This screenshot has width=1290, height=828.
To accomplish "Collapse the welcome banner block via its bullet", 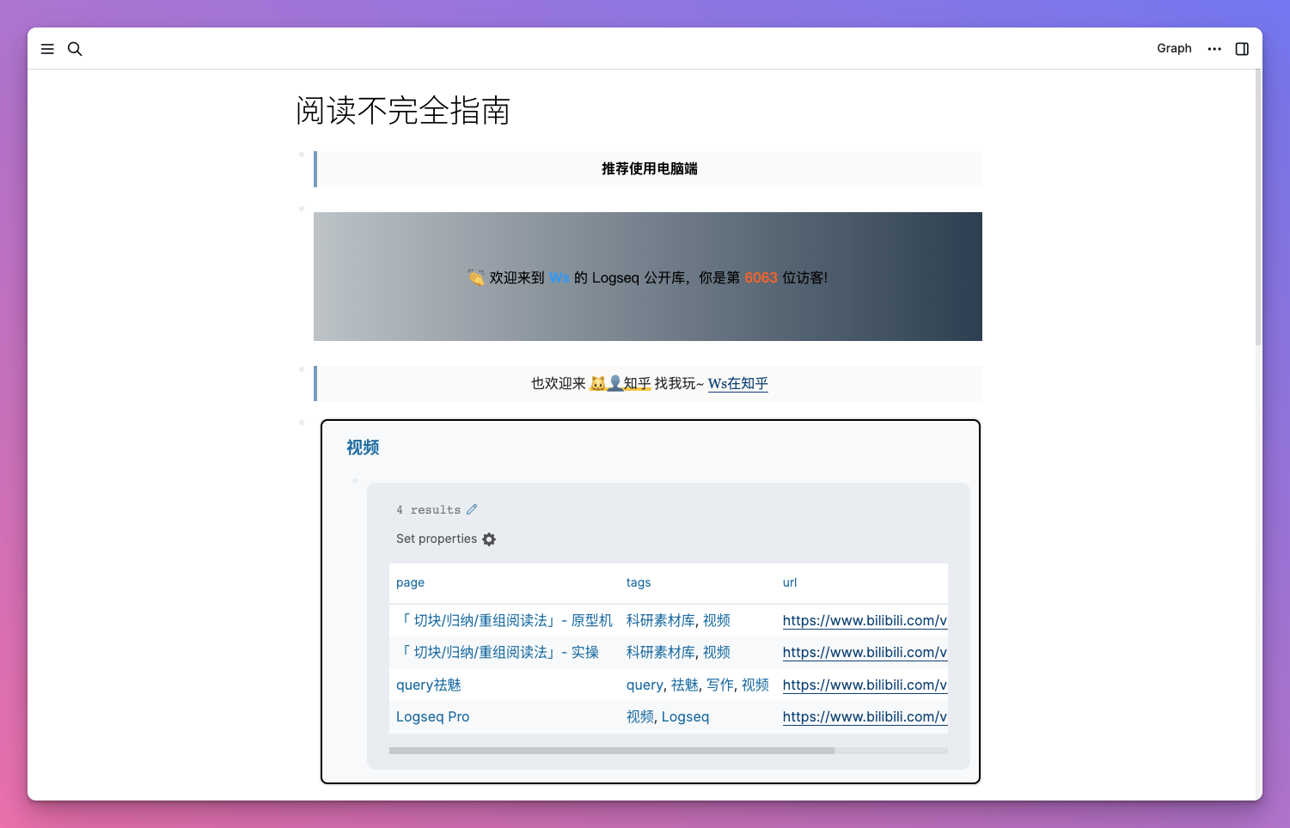I will point(301,208).
